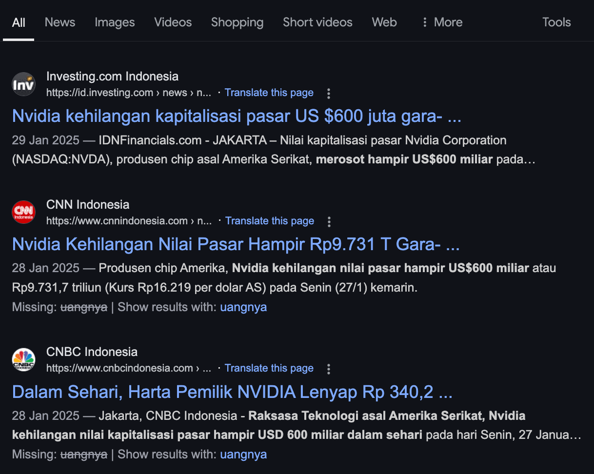Open the three-dot menu on the CNBC Indonesia result
Screen dimensions: 594x474
click(329, 369)
